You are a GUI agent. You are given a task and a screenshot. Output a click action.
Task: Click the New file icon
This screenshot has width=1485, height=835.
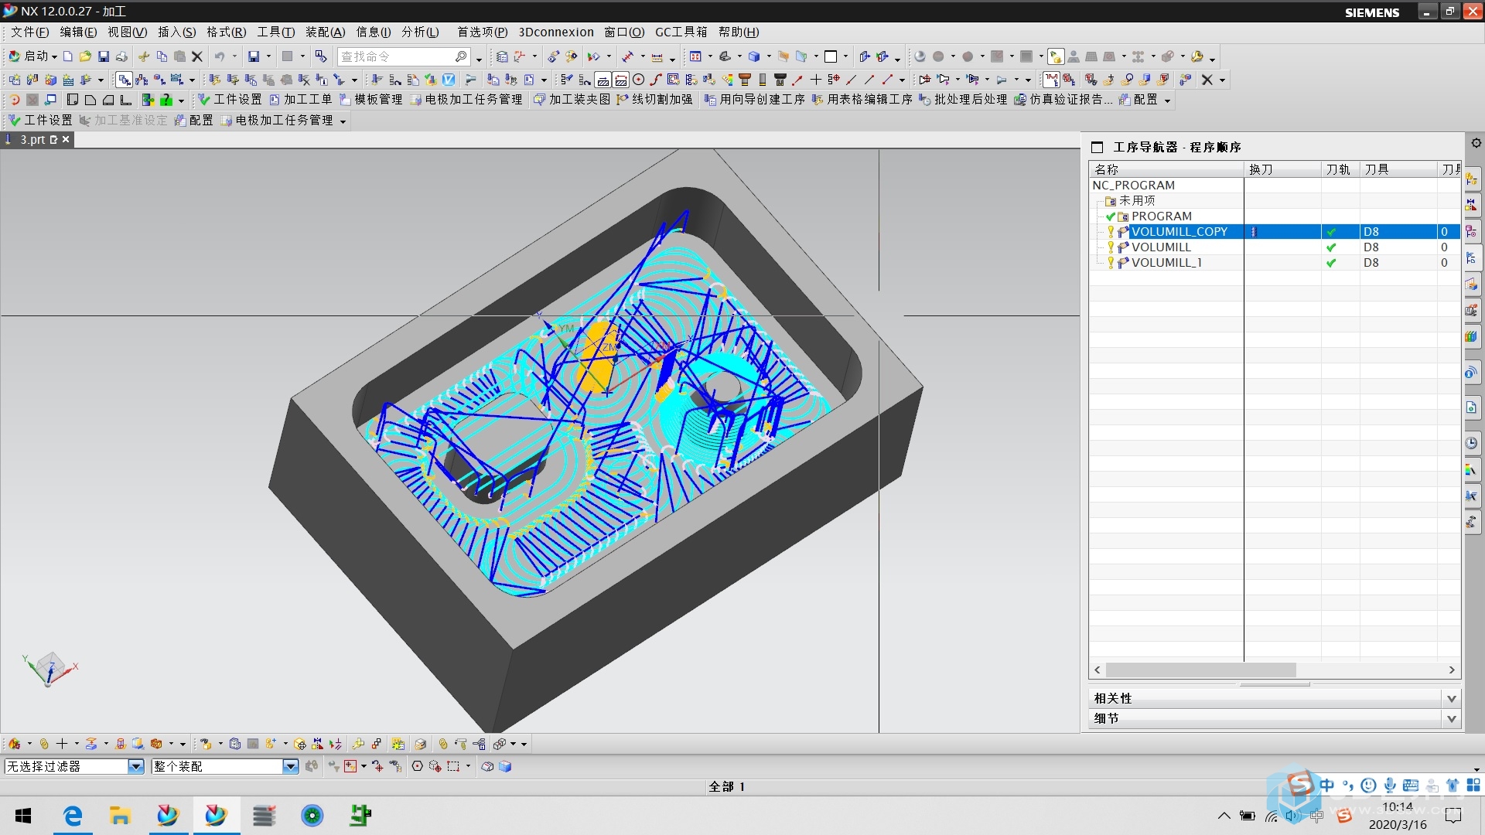(68, 56)
